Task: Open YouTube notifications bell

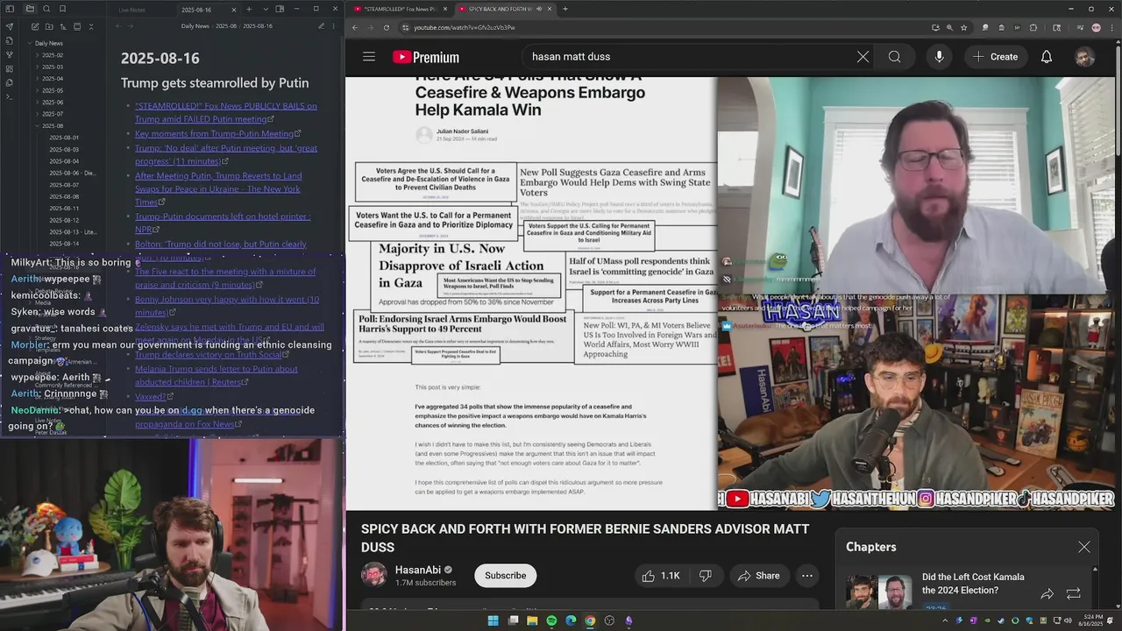Action: pyautogui.click(x=1046, y=57)
